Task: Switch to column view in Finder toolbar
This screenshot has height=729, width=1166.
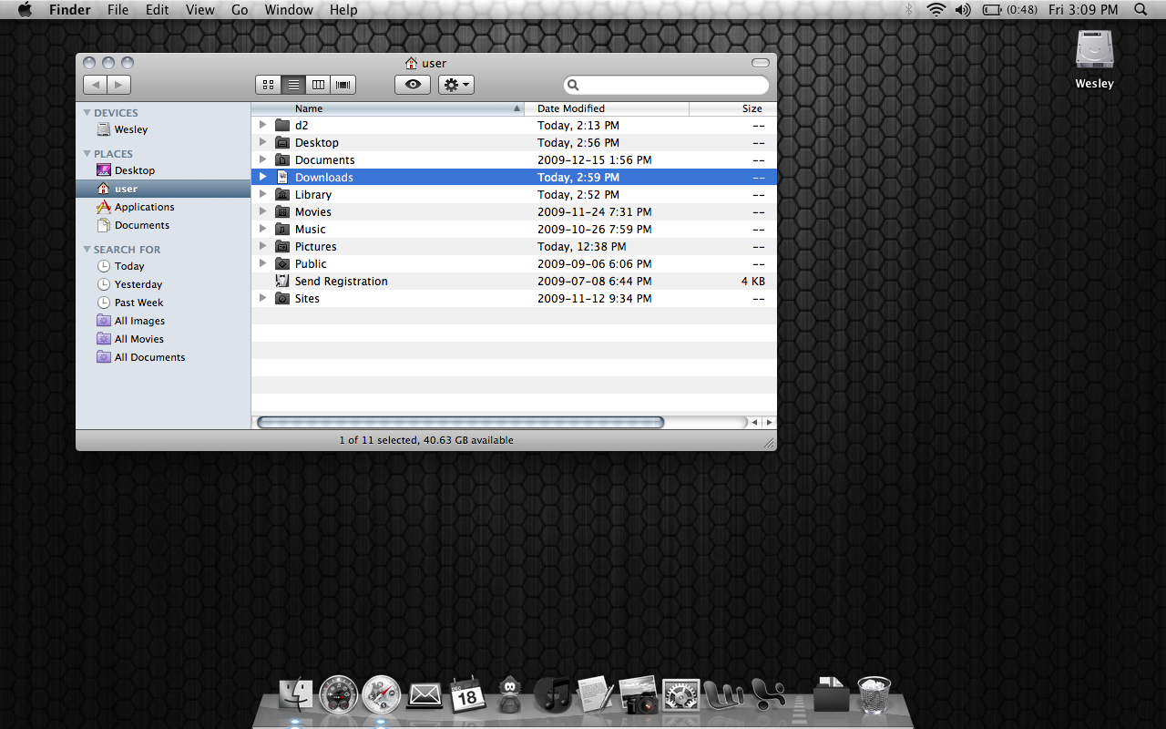Action: tap(318, 85)
